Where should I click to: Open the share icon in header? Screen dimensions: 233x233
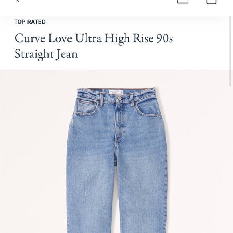pos(183,2)
